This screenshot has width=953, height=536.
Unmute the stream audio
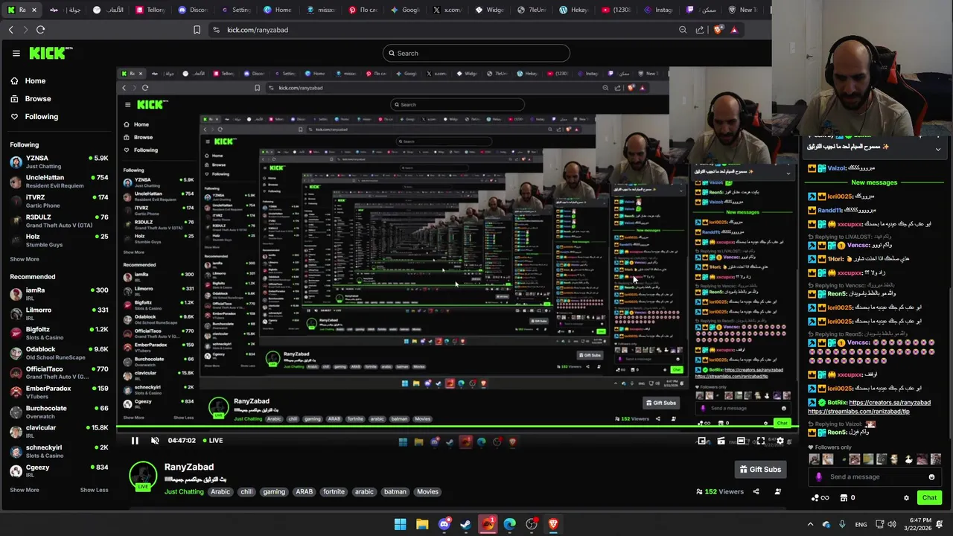click(155, 441)
